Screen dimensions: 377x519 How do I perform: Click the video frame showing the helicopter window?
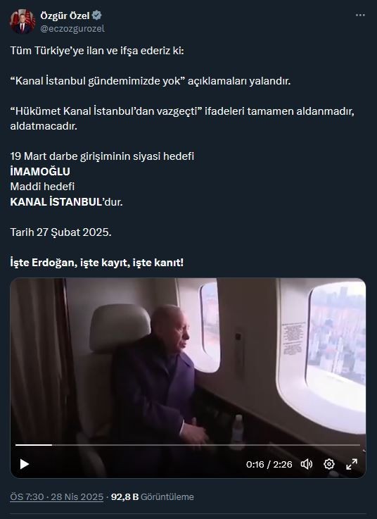pyautogui.click(x=188, y=361)
